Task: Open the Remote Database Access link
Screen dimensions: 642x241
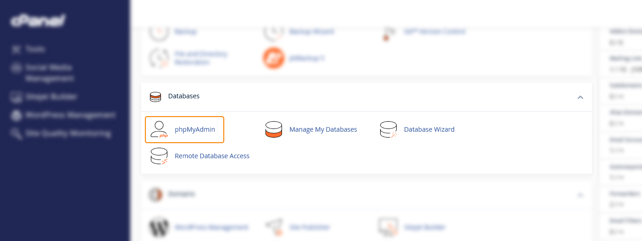Action: pos(212,156)
